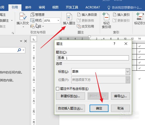Click 更新索引 (Update Index) icon

pos(114,20)
